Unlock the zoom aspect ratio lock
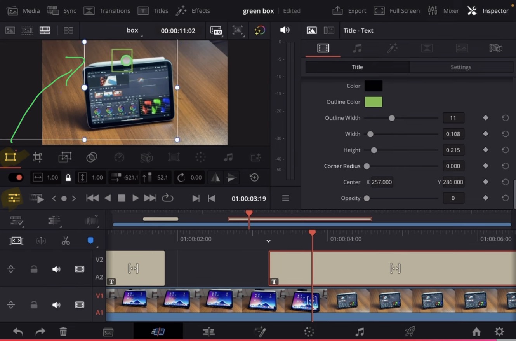This screenshot has width=516, height=341. [68, 177]
